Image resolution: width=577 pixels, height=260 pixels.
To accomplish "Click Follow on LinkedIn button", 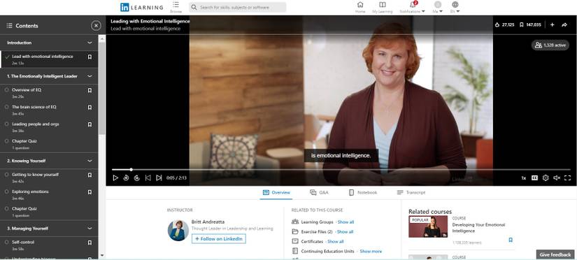I will tap(219, 238).
